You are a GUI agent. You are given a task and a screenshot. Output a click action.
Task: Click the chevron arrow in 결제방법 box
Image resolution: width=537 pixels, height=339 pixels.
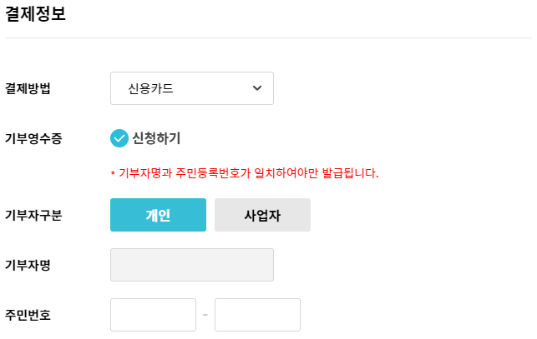(256, 87)
